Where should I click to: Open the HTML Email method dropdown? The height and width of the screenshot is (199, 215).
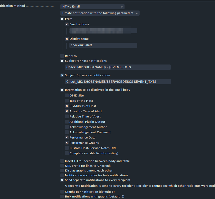[92, 7]
